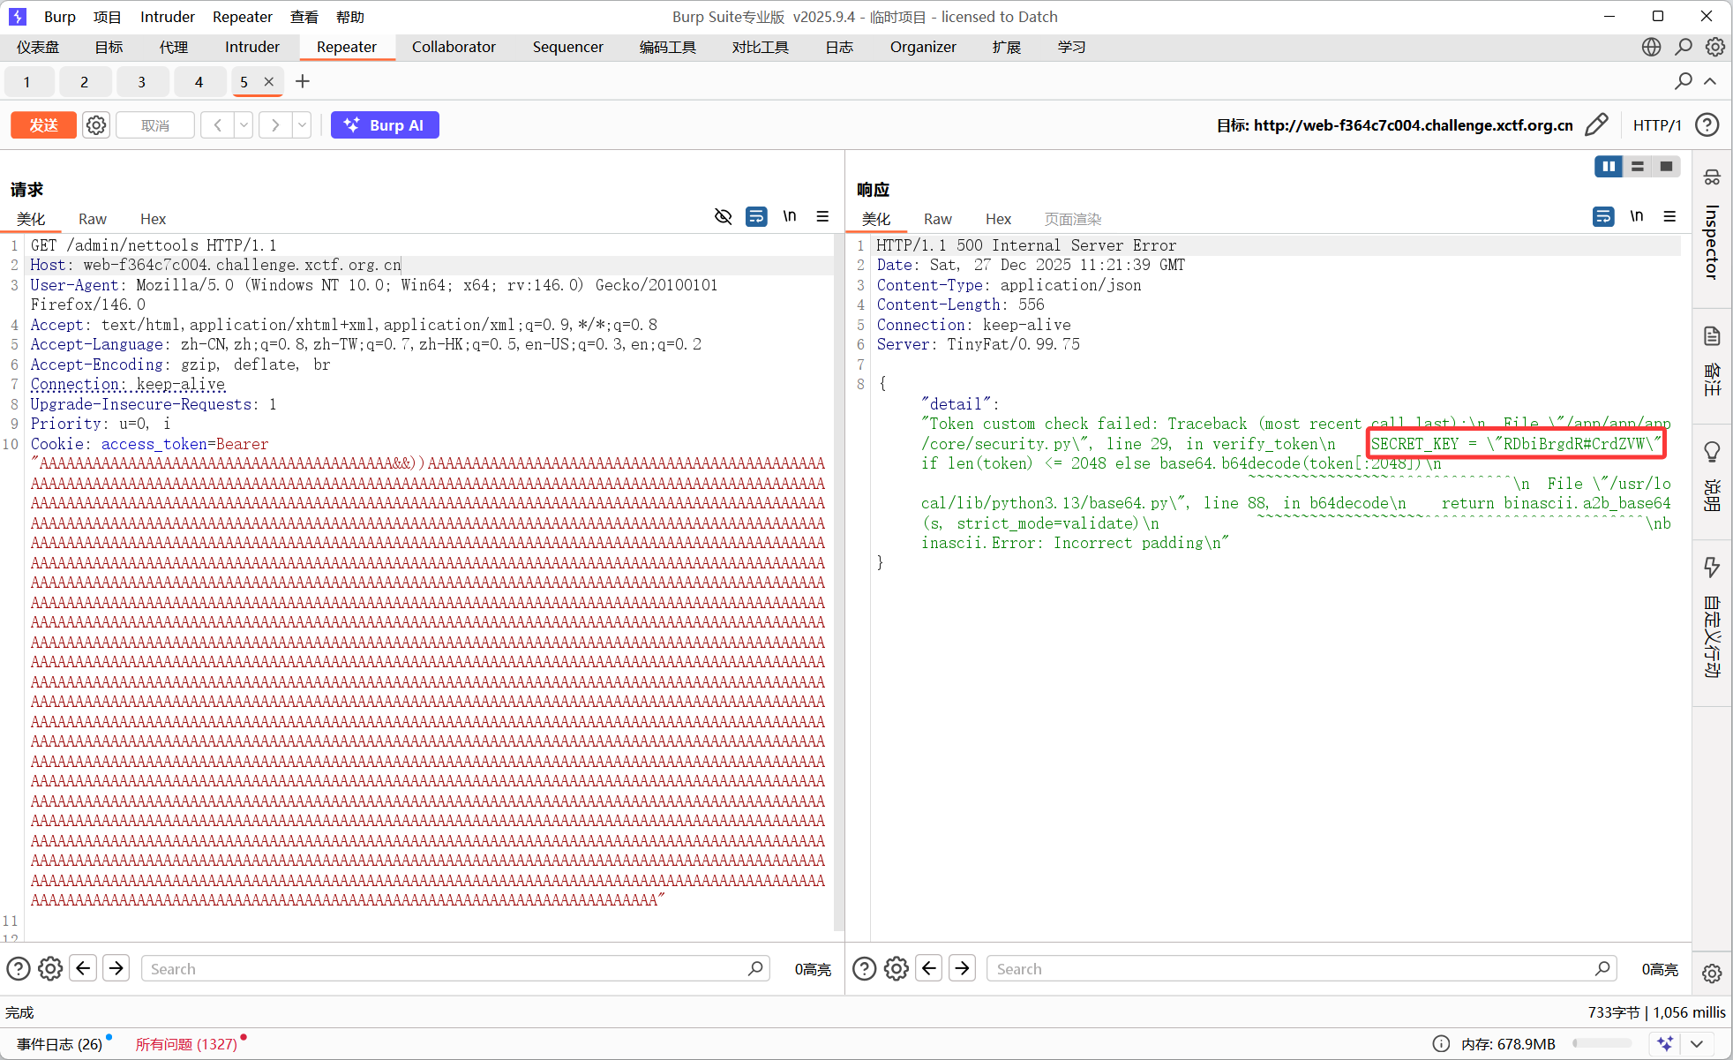Screen dimensions: 1733x1060
Task: Toggle hide non-printable characters eye icon in request
Action: 723,217
